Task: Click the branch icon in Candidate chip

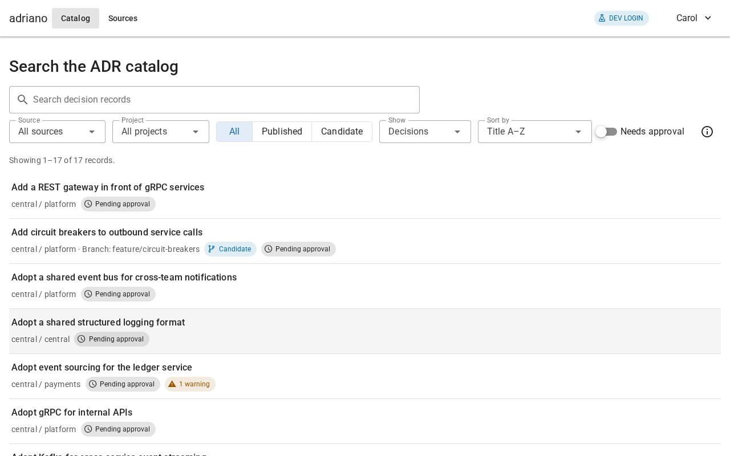Action: [212, 249]
